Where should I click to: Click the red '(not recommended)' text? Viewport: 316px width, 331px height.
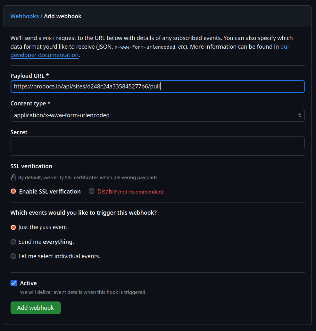click(x=141, y=192)
